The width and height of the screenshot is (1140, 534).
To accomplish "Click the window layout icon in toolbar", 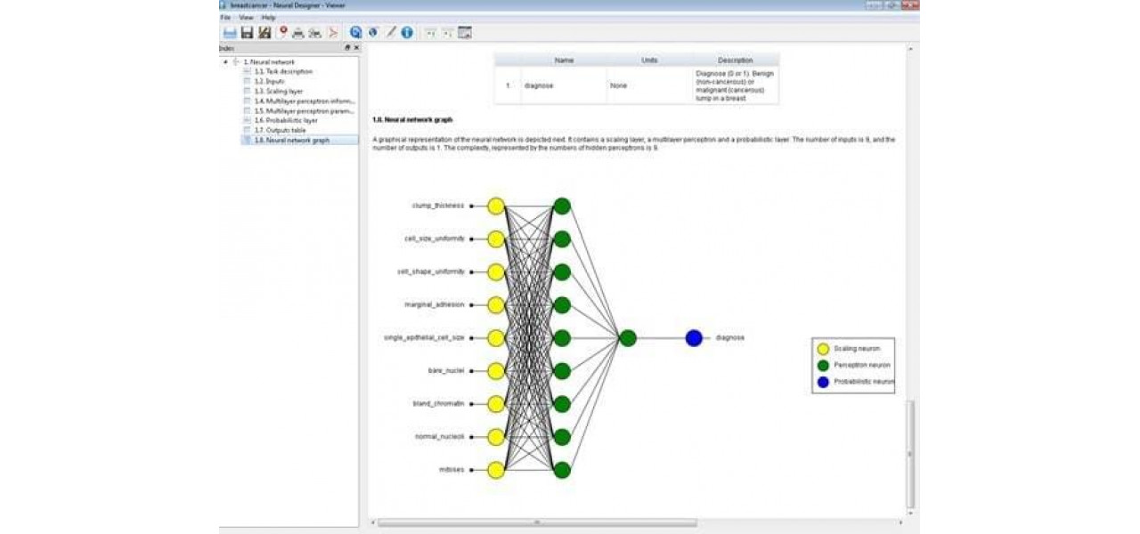I will click(x=464, y=32).
